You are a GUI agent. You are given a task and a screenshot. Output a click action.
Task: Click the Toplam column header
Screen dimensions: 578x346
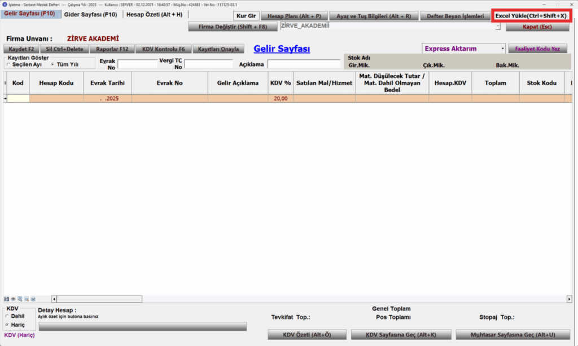pos(496,83)
